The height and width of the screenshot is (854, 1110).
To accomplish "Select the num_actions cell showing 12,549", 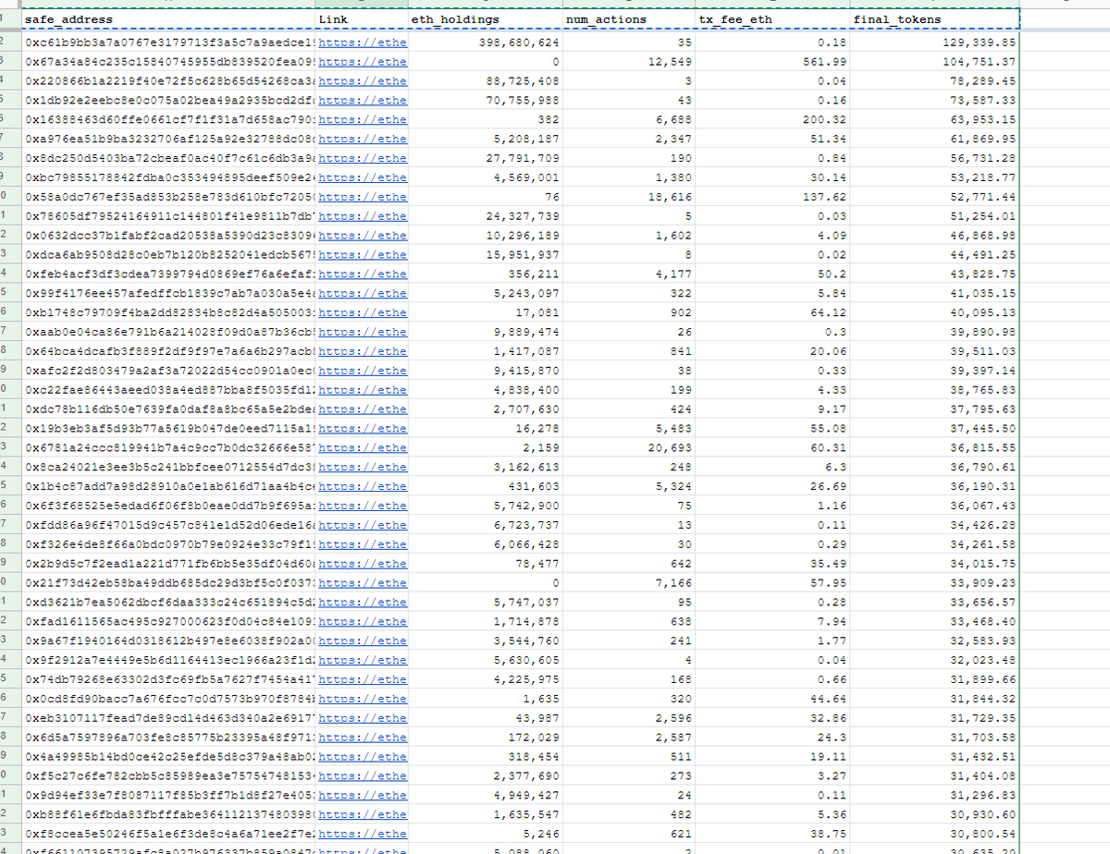I will tap(628, 62).
